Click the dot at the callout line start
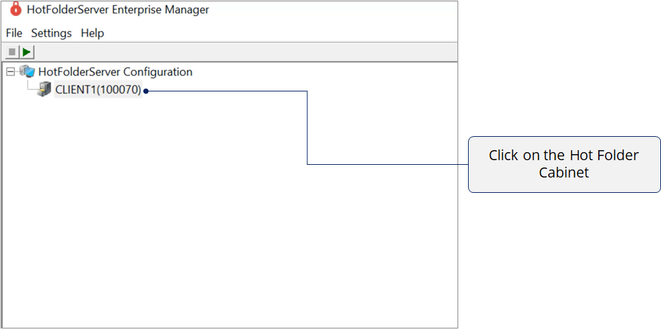Image resolution: width=661 pixels, height=329 pixels. [146, 91]
